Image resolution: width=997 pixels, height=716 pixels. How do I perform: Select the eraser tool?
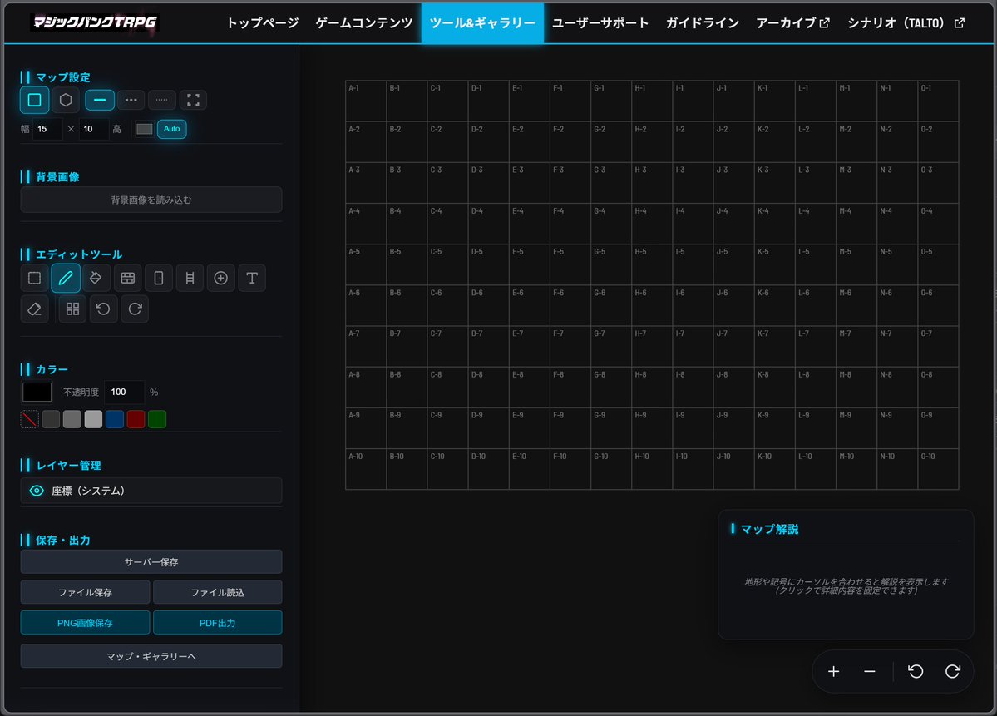(x=34, y=309)
